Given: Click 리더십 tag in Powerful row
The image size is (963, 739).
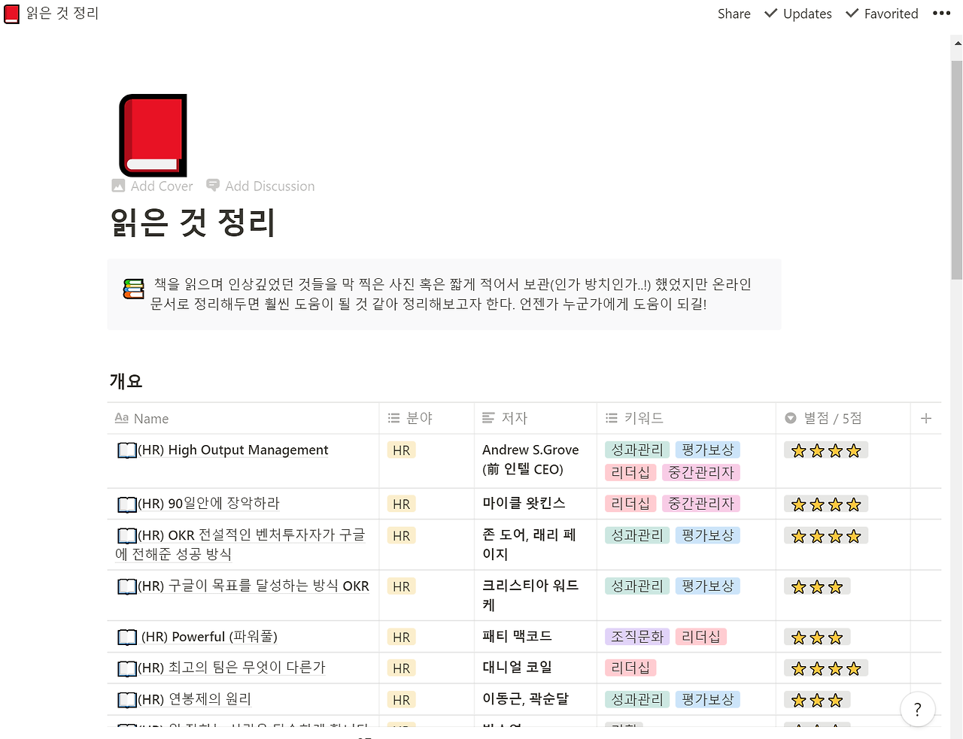Looking at the screenshot, I should (701, 638).
